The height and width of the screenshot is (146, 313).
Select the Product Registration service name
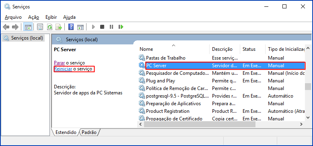coord(168,111)
